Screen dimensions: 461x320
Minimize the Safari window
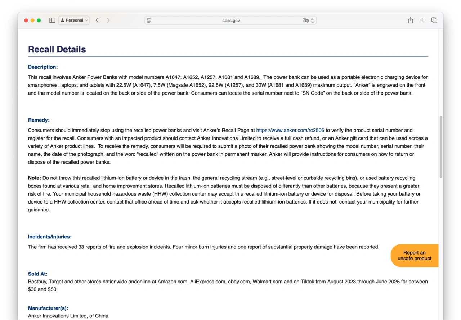click(x=32, y=20)
